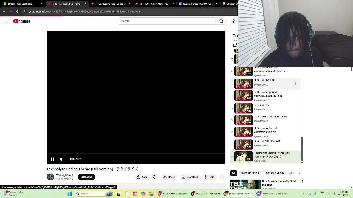Click the magnifier search button beside search box
Screen dimensions: 353x198
point(221,21)
